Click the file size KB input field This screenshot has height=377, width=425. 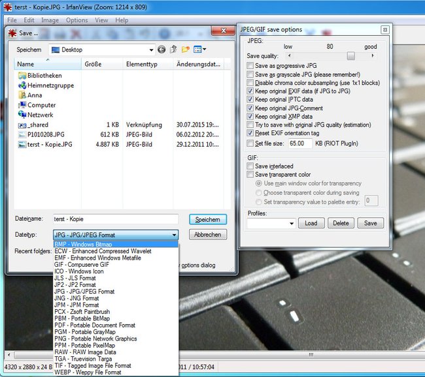coord(300,143)
